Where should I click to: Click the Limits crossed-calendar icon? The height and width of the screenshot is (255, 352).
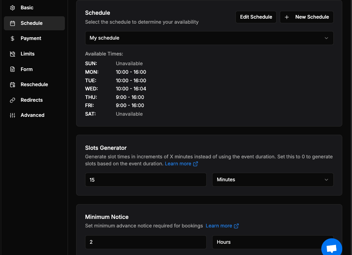[x=12, y=54]
